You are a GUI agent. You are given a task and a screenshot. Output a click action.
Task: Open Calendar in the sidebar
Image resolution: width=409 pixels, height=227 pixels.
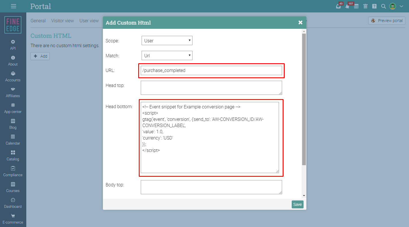pyautogui.click(x=13, y=140)
